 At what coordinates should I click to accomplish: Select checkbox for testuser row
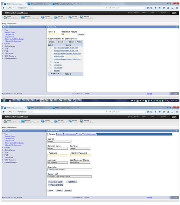tap(51, 71)
